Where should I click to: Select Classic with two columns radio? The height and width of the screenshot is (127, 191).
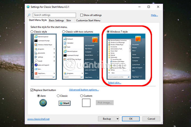point(63,32)
